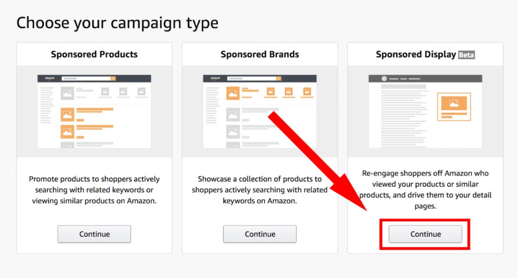
Task: Click the gray profile circle in Sponsored Display preview
Action: click(384, 79)
